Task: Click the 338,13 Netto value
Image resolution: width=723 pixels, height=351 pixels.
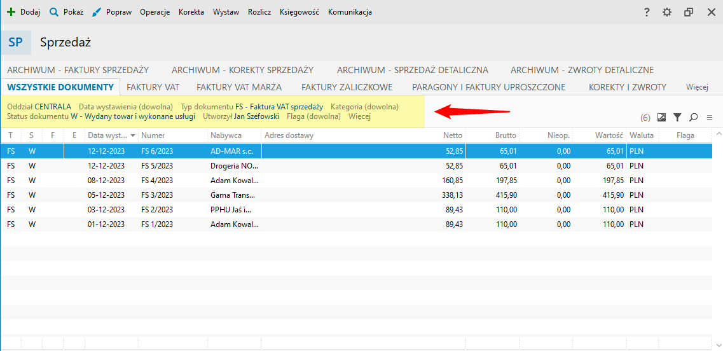Action: 453,195
